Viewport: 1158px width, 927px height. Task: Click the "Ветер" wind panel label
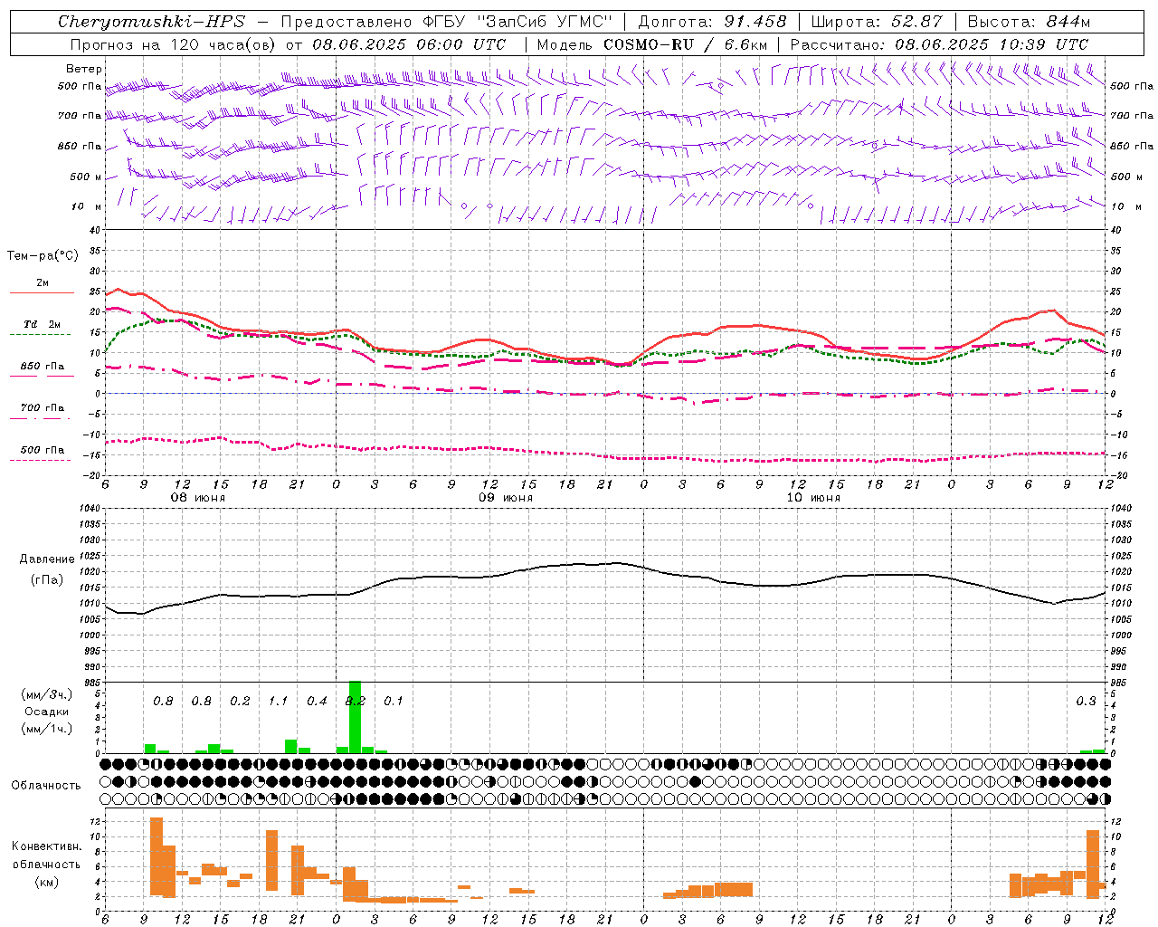(84, 69)
